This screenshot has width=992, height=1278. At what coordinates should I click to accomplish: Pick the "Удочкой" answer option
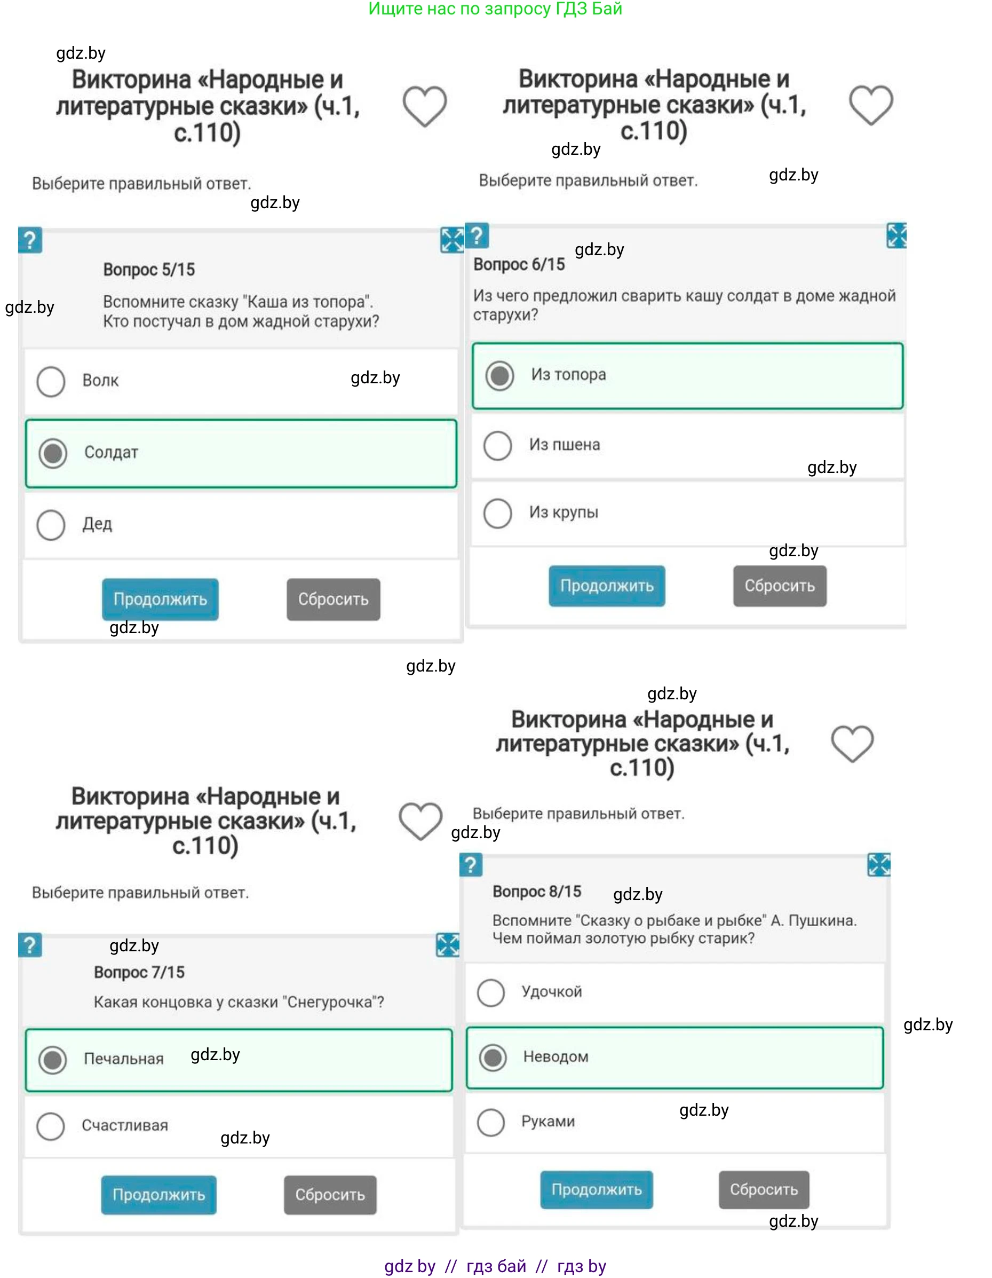click(490, 992)
